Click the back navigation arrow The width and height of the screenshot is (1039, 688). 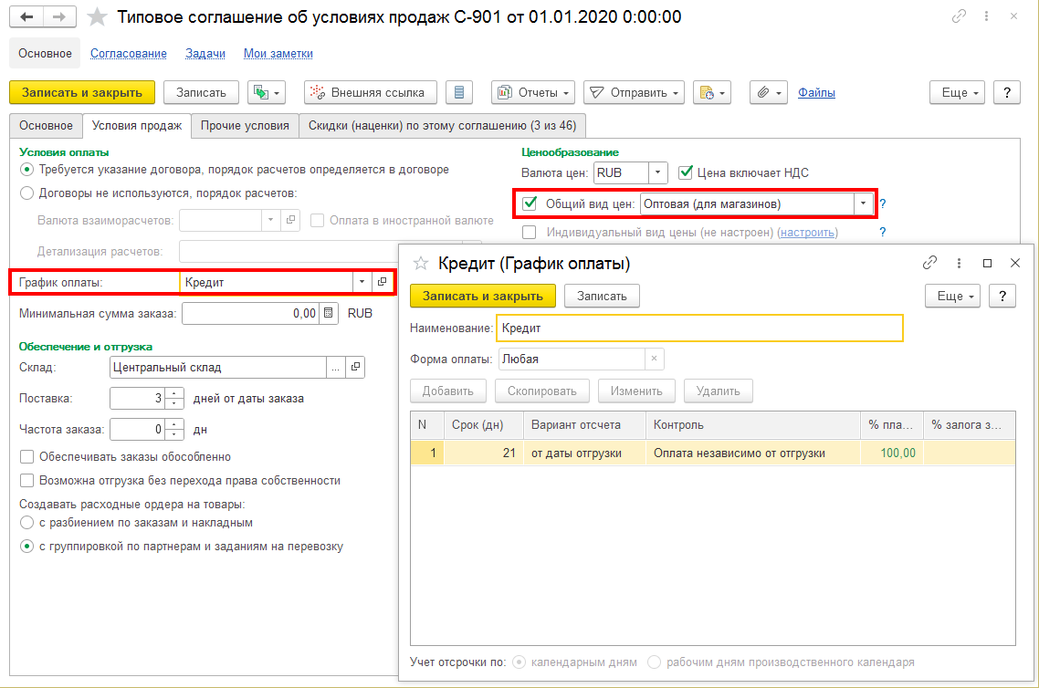27,17
